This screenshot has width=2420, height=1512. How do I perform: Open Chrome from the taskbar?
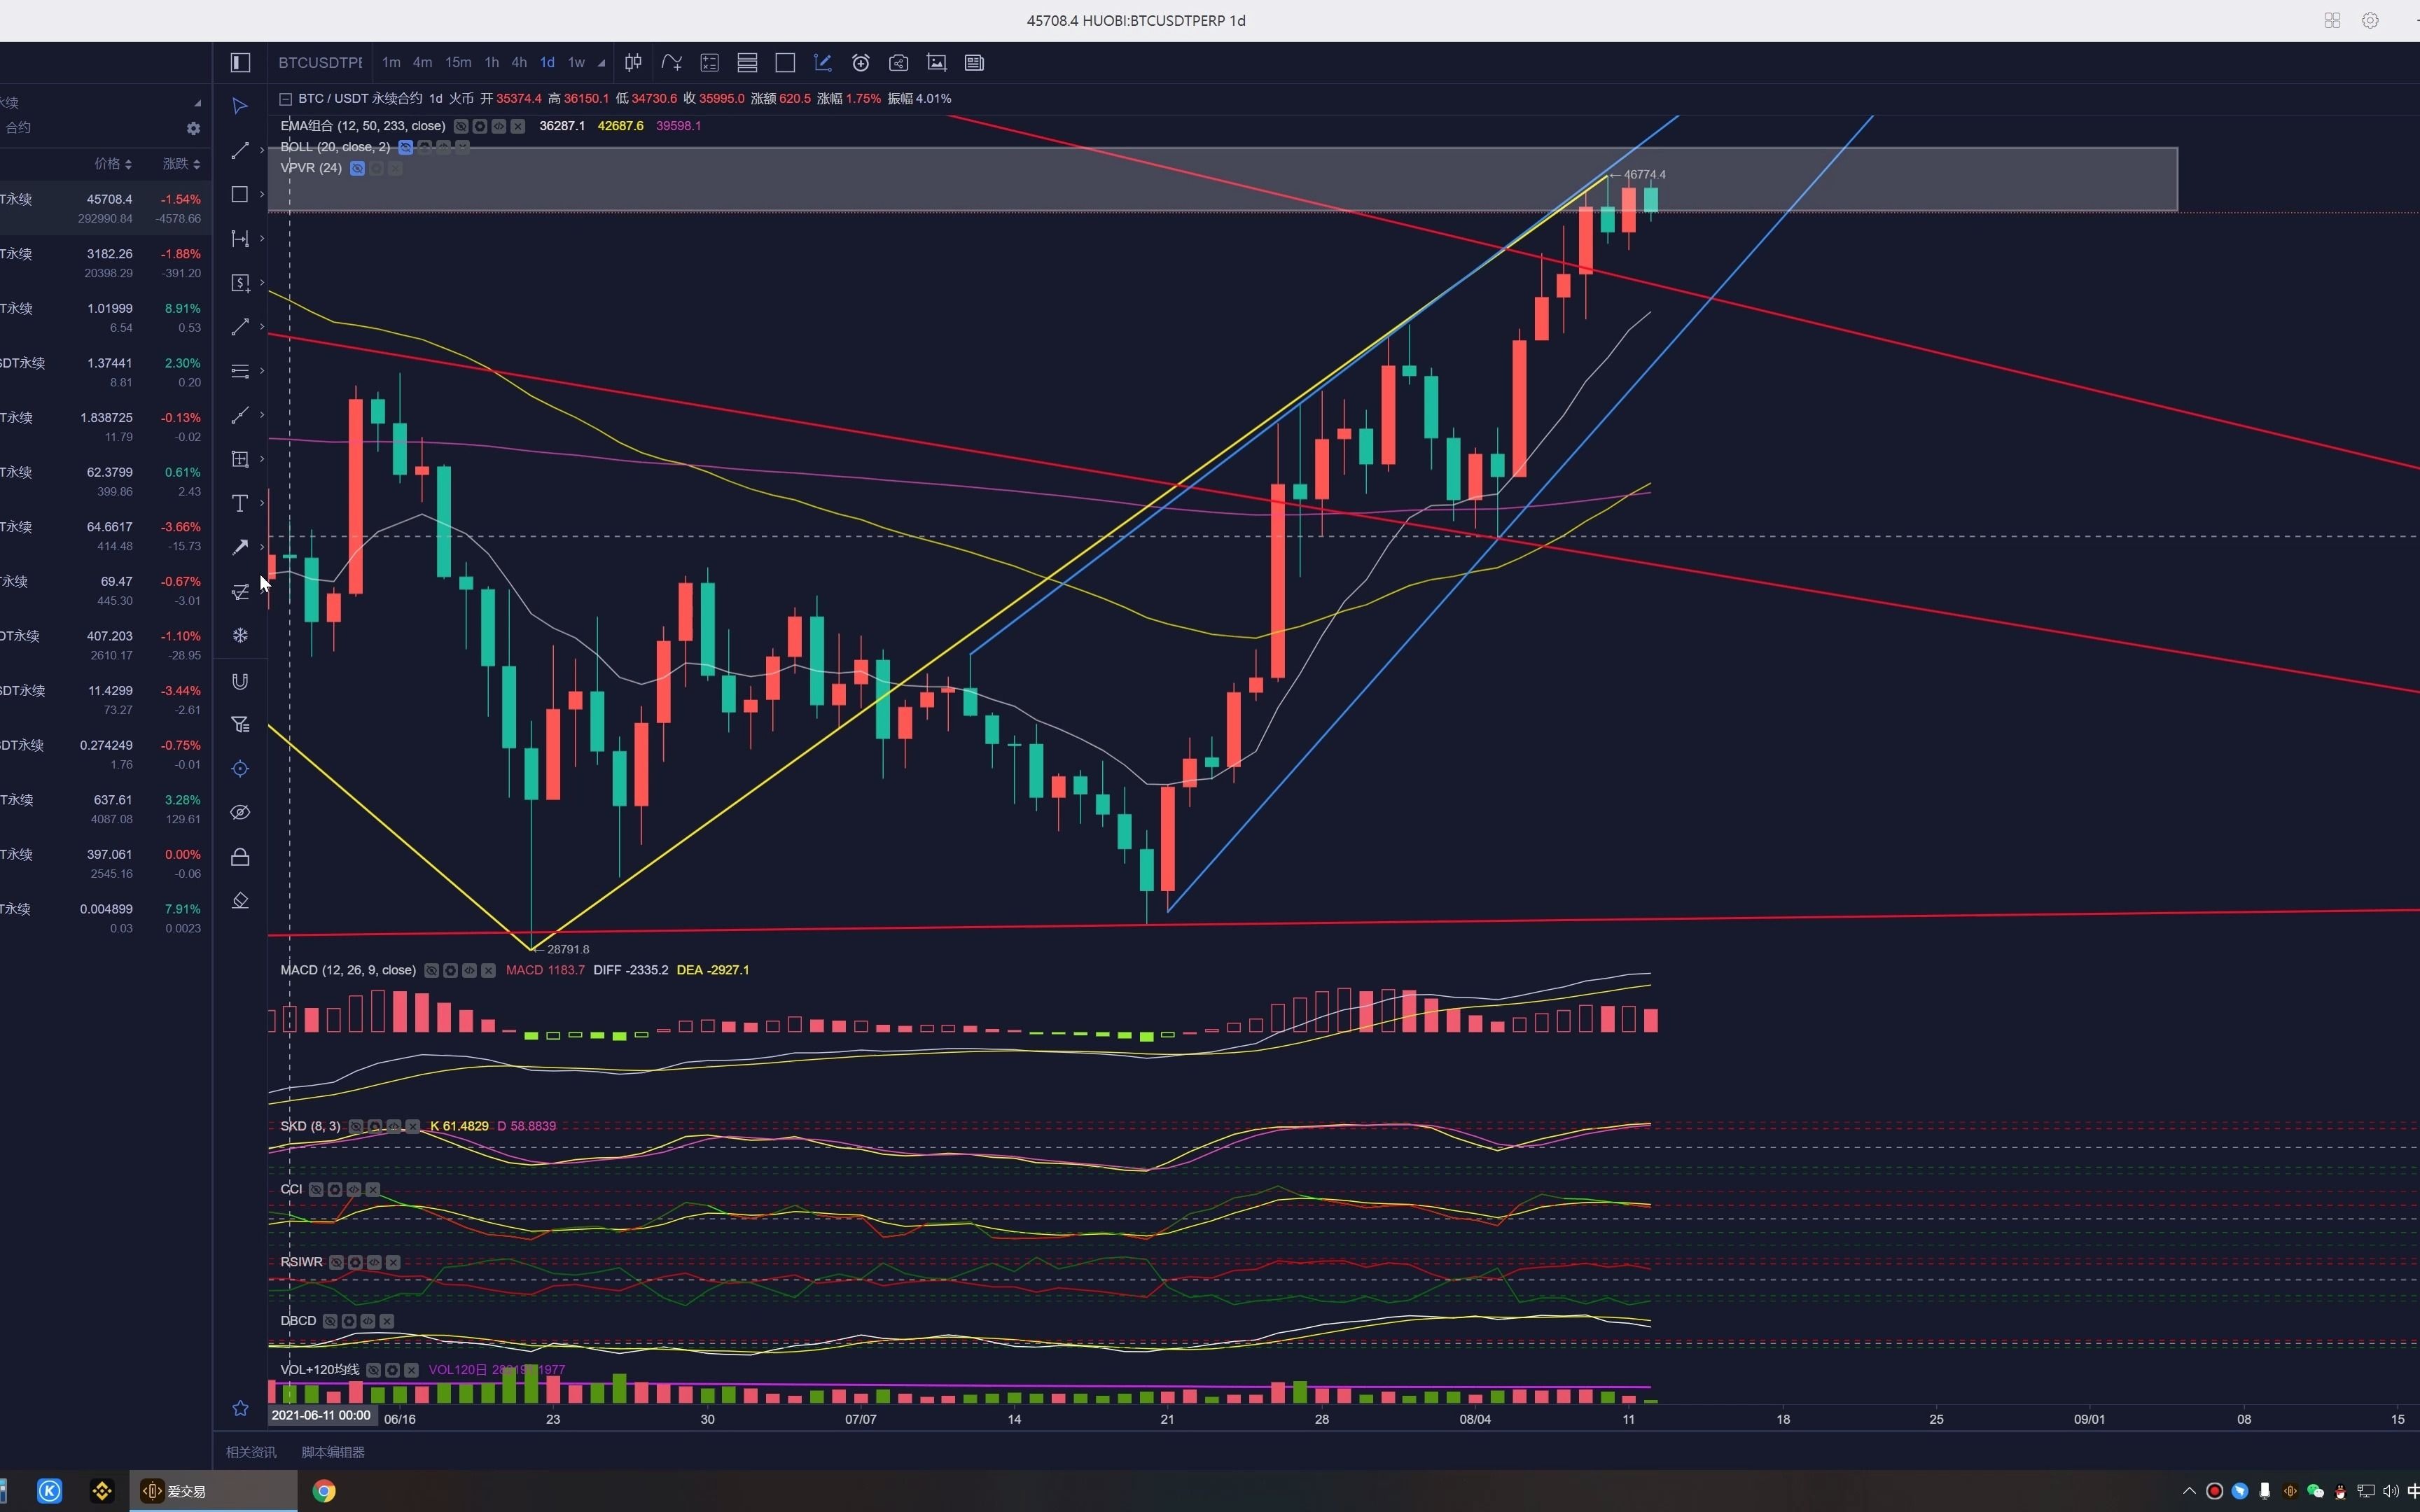click(x=323, y=1491)
